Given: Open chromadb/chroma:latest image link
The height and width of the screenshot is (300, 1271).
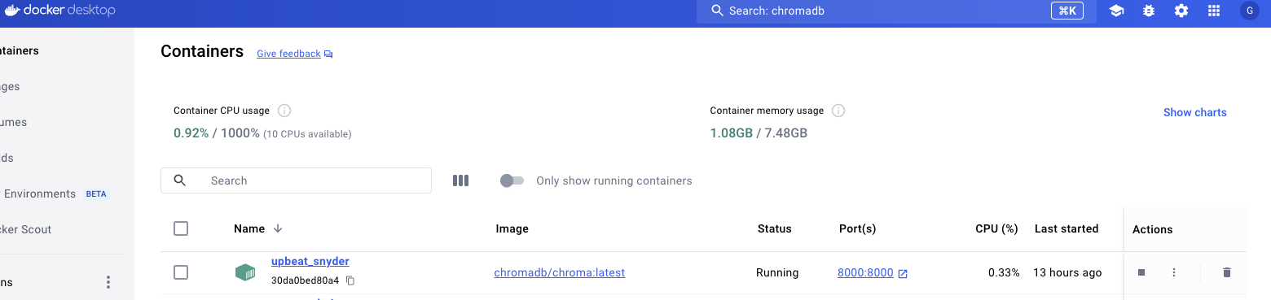Looking at the screenshot, I should tap(560, 272).
